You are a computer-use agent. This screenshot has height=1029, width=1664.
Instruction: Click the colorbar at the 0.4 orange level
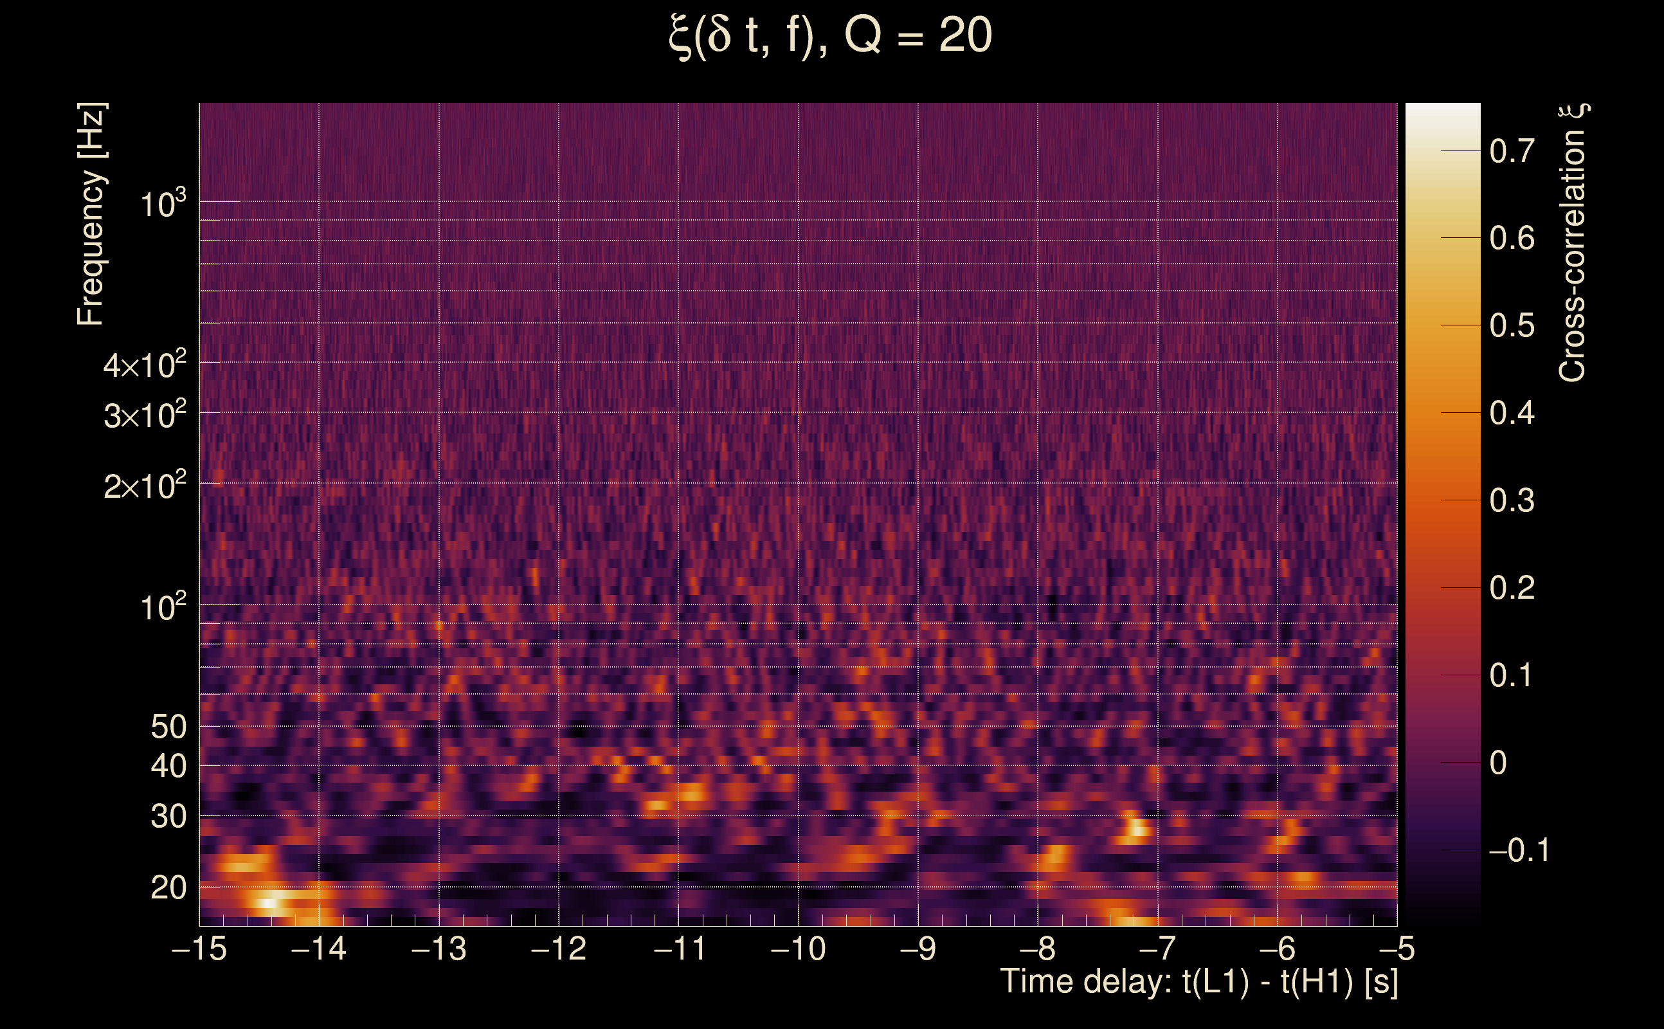pos(1443,412)
